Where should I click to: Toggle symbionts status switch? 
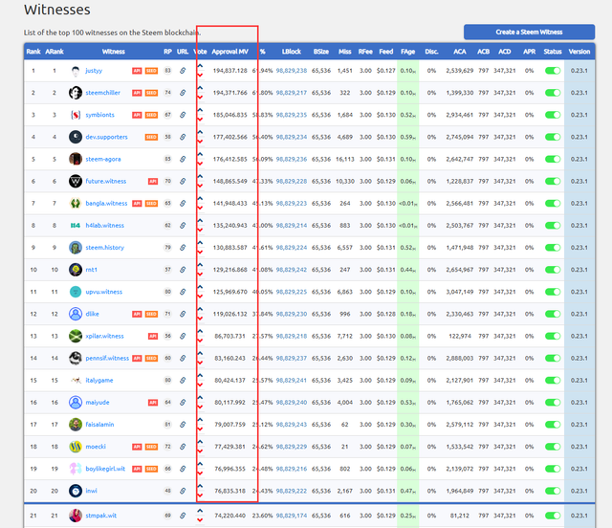pos(553,115)
